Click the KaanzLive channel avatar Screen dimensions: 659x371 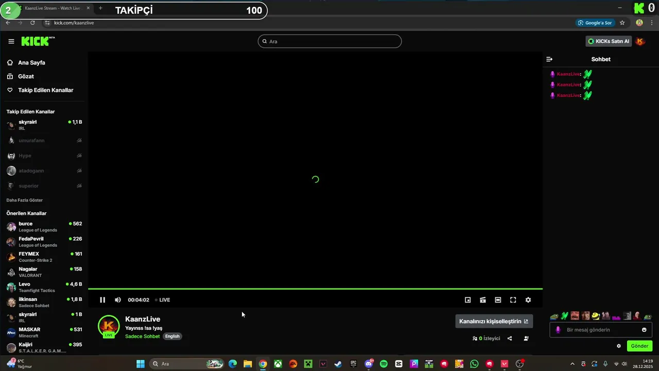109,326
